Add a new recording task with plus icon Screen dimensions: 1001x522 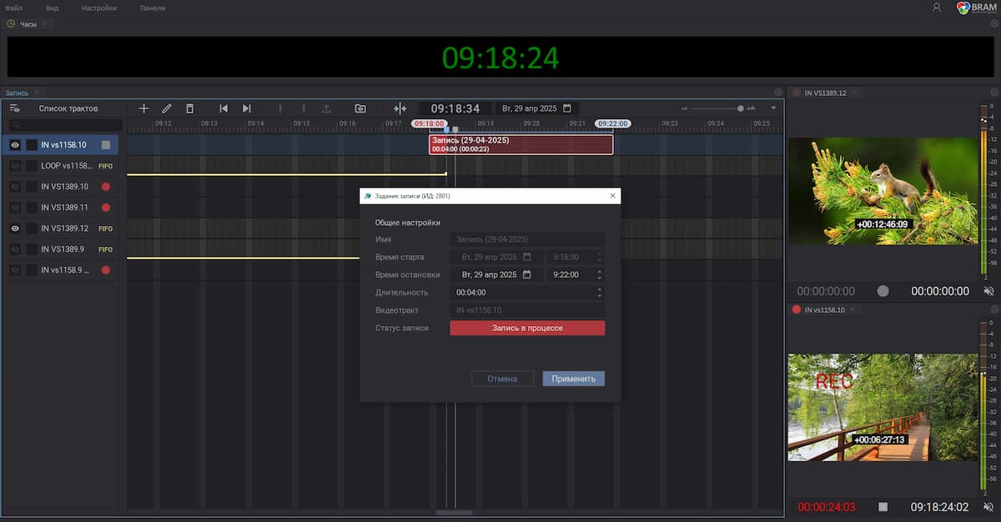tap(143, 108)
